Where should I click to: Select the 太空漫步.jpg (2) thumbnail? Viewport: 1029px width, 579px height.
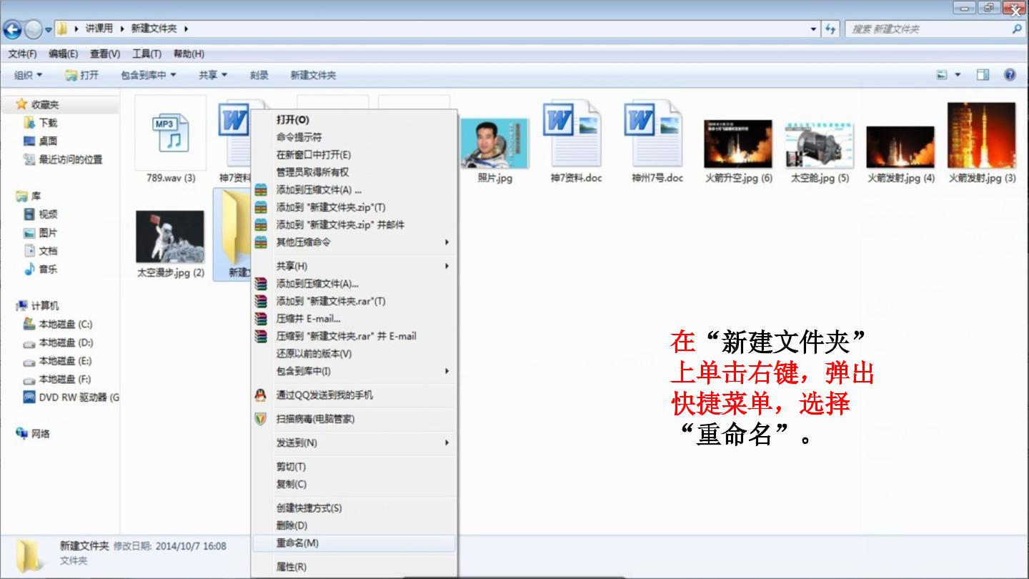tap(170, 237)
